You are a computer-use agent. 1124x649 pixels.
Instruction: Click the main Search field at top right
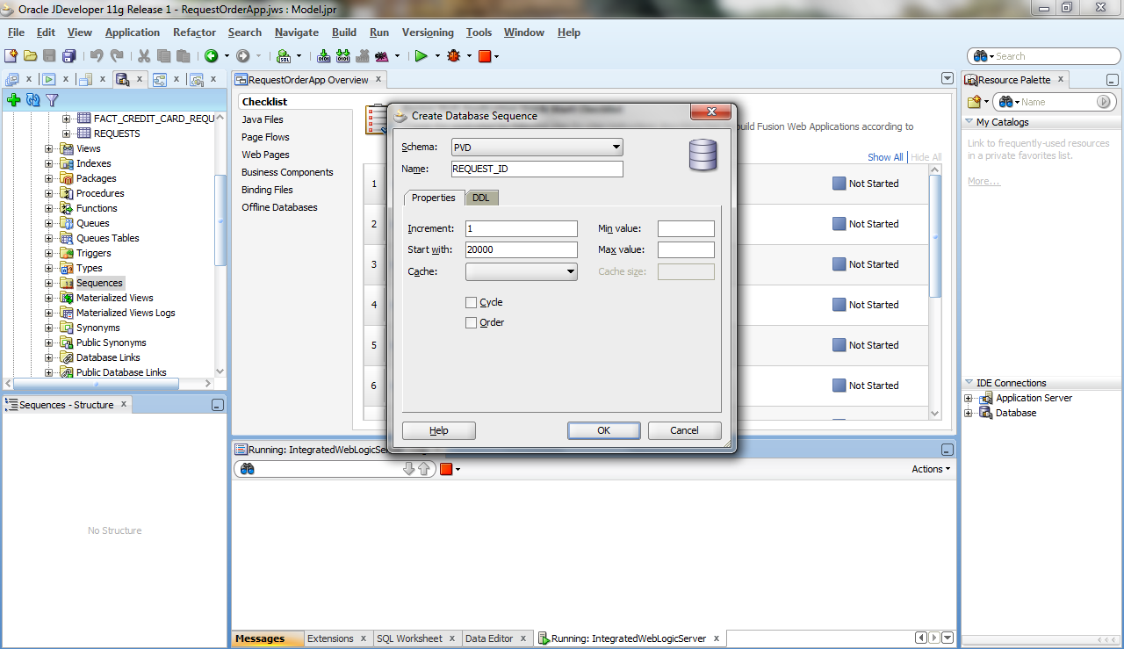(1043, 56)
